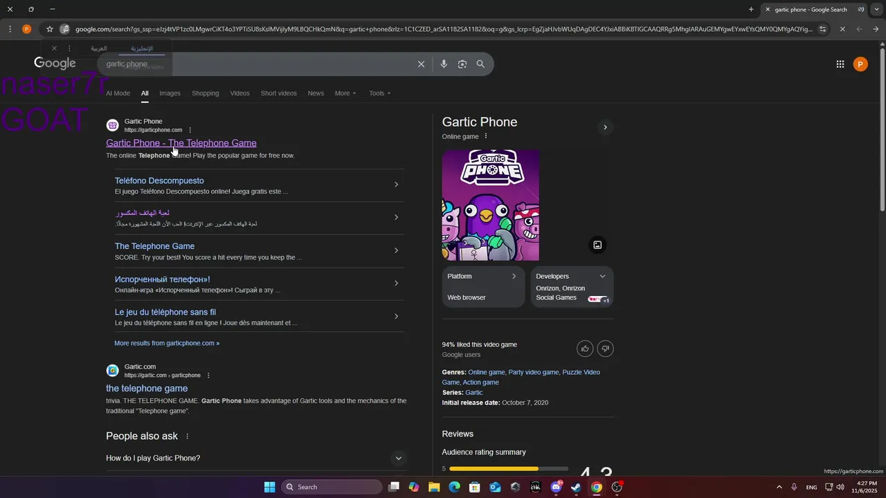The image size is (886, 498).
Task: Open Le jeu du téléphone sans fil link
Action: click(x=165, y=312)
